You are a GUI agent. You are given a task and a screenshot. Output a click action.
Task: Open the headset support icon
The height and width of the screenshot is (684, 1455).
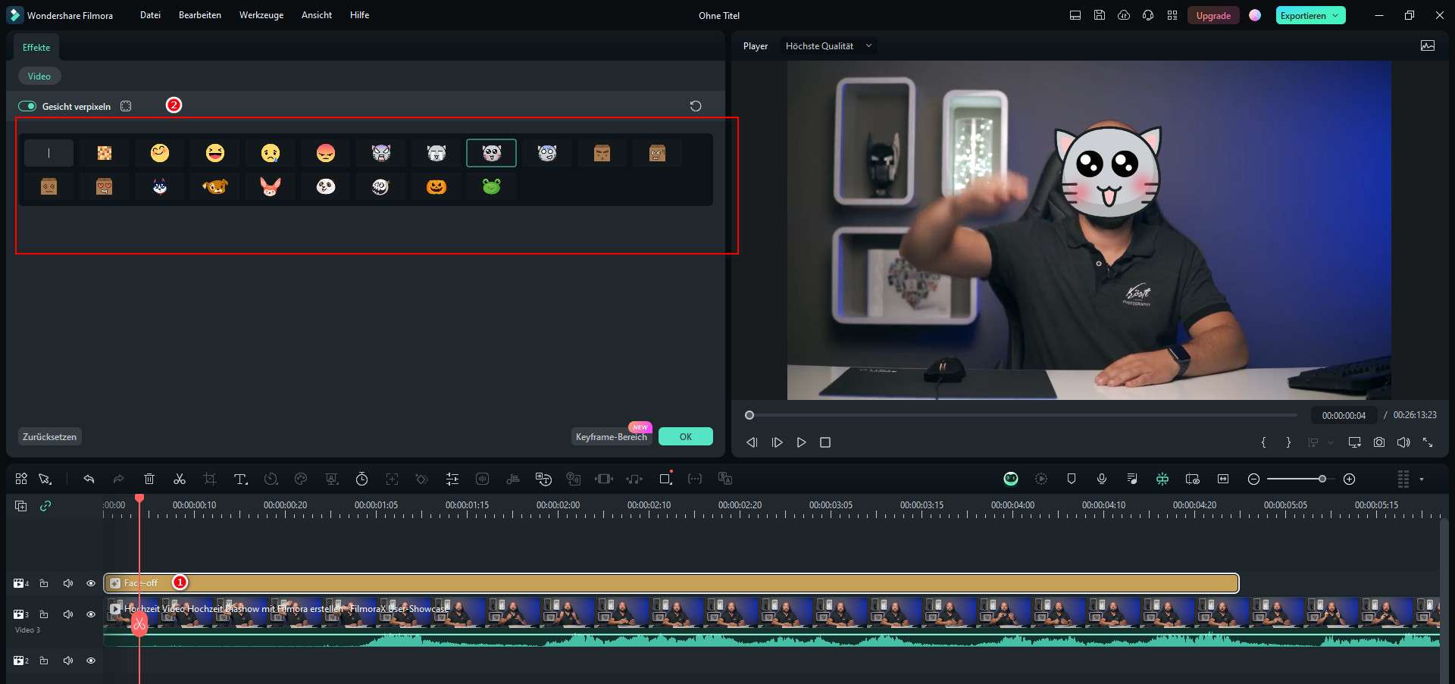[1148, 15]
